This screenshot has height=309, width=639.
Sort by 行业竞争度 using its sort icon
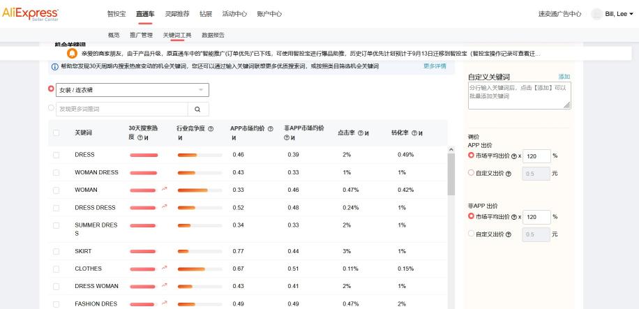(x=180, y=138)
